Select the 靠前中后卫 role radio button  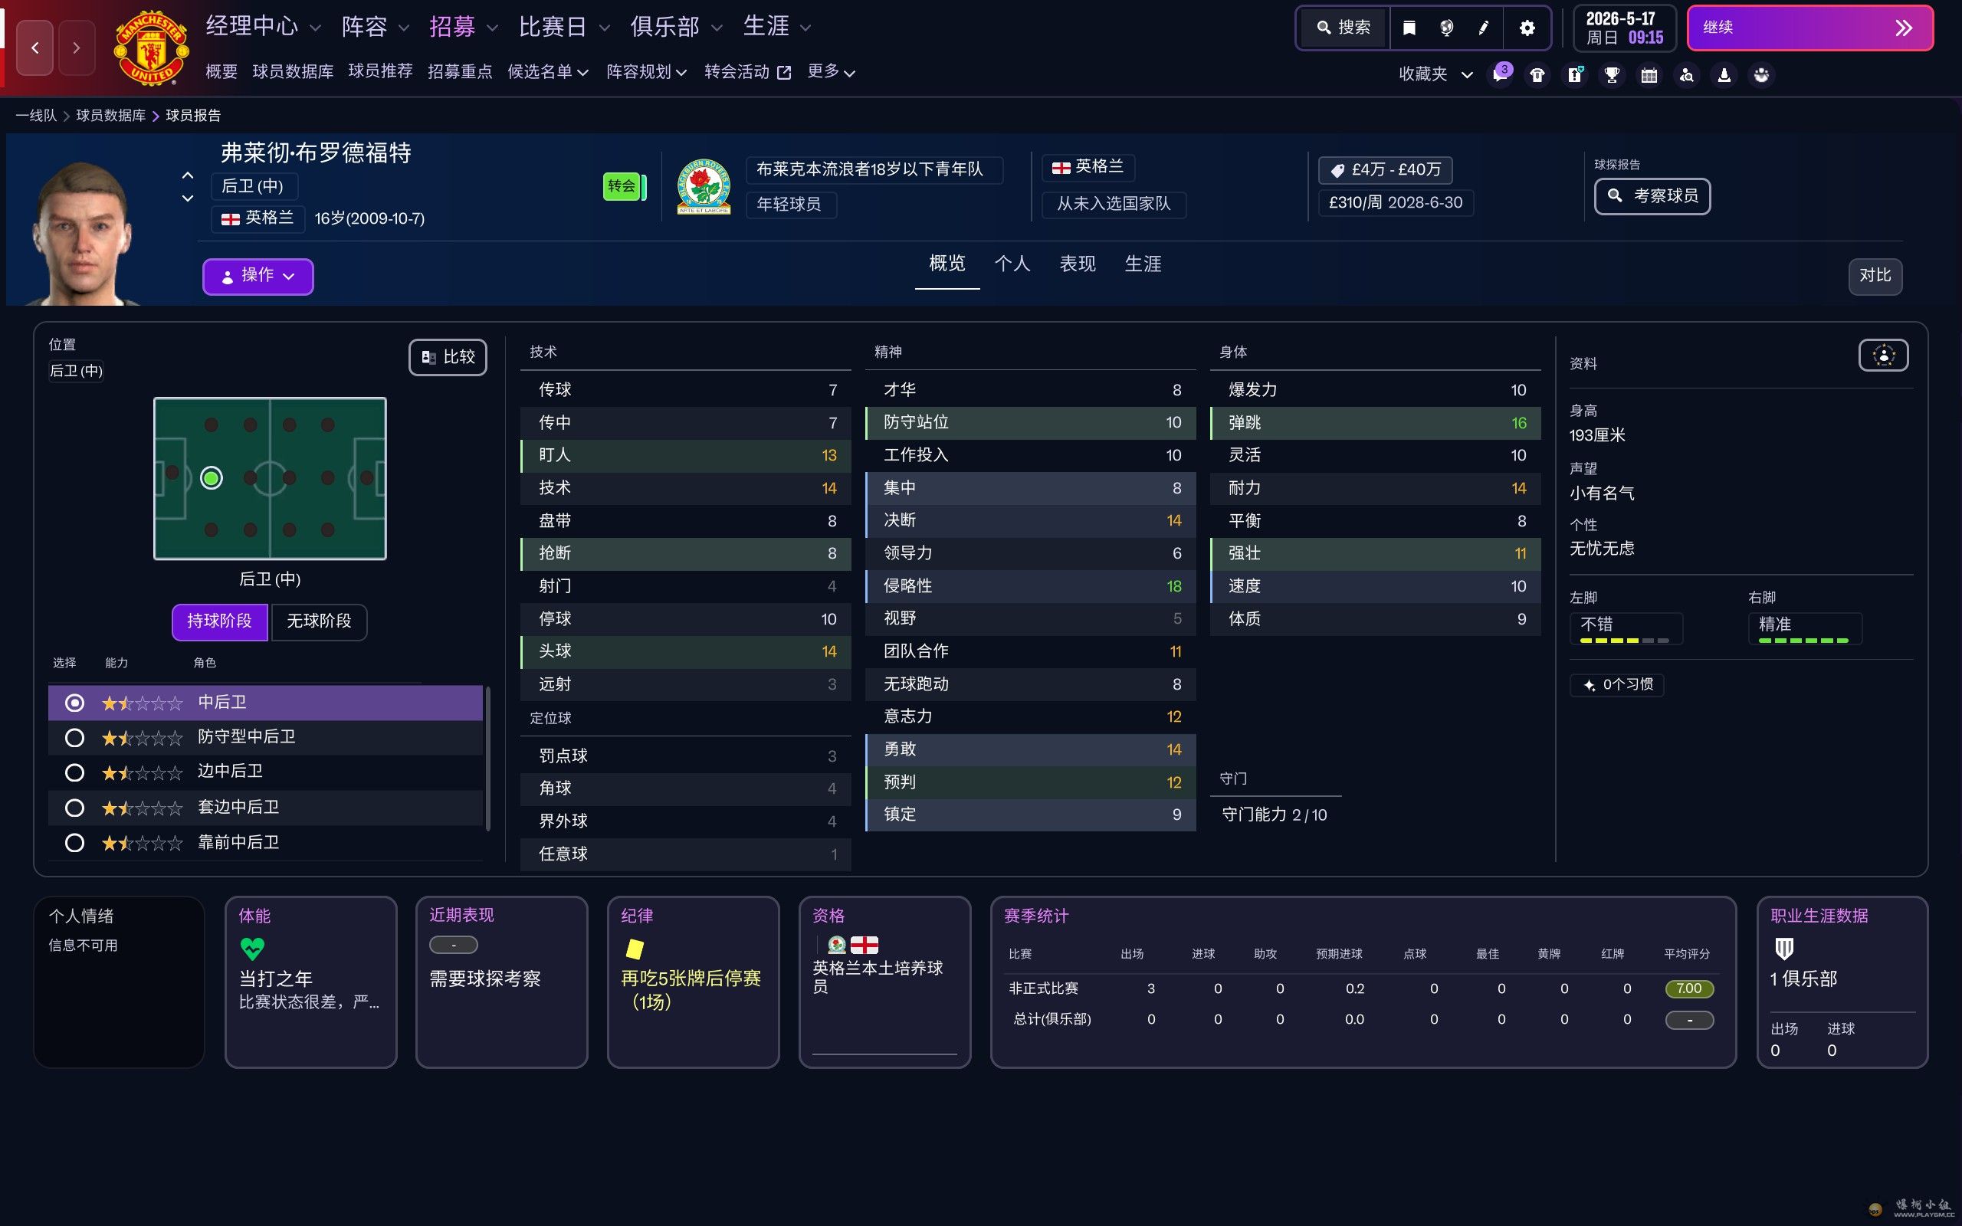(x=74, y=842)
